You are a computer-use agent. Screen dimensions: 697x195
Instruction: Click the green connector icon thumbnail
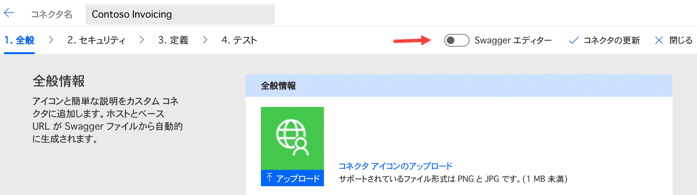click(x=292, y=138)
